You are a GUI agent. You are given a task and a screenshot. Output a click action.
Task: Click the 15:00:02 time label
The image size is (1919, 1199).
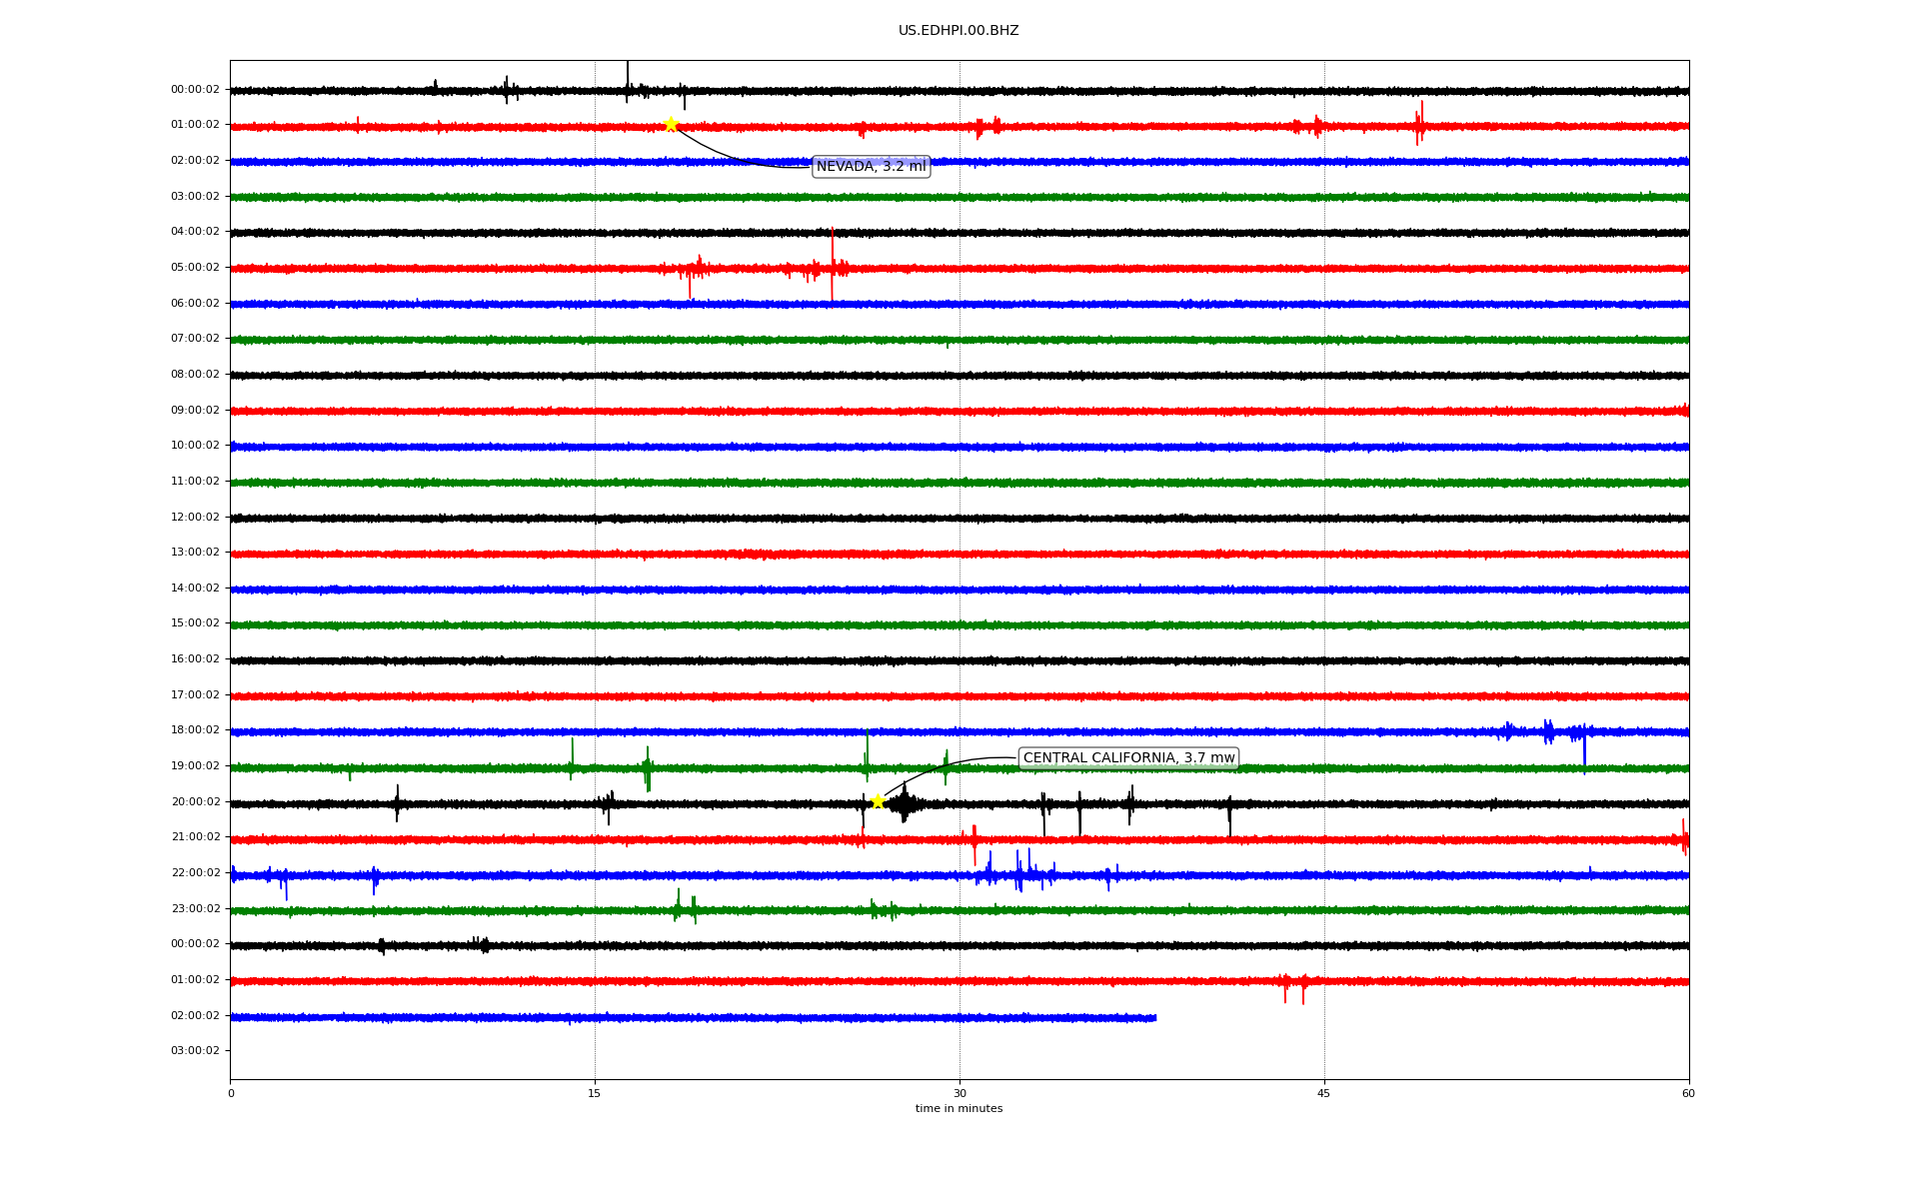(195, 623)
